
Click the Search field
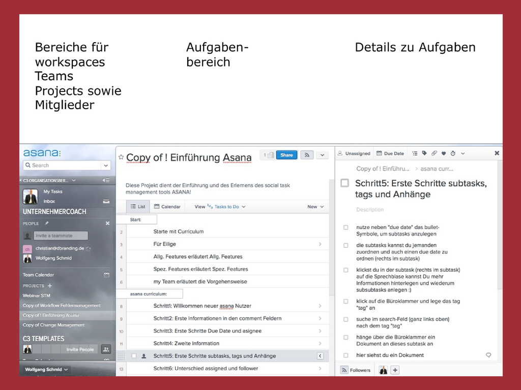coord(63,166)
